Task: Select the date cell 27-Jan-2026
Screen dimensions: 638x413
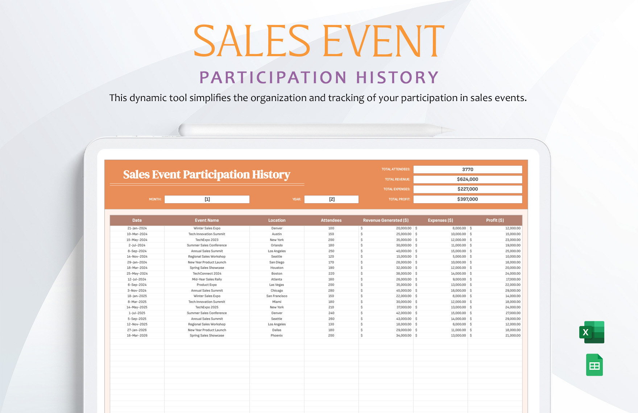Action: click(x=137, y=330)
